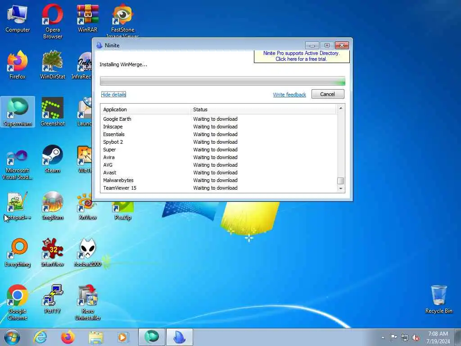Open FastStone Image Viewer shortcut
Screen dimensions: 461x346
coord(122,21)
